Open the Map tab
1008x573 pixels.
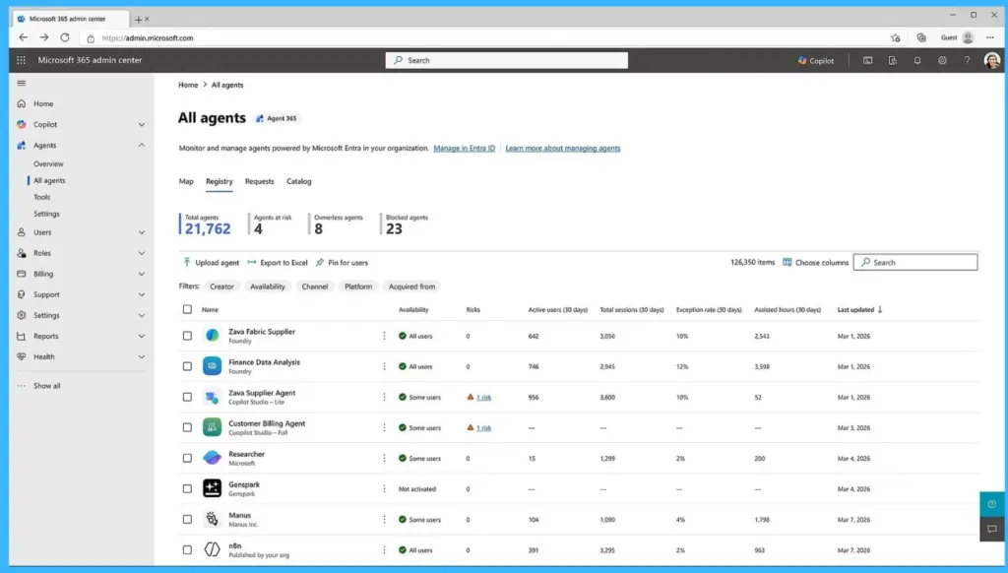[187, 181]
